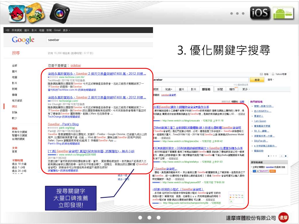This screenshot has width=299, height=224.
Task: Click the Google logo
Action: click(x=23, y=40)
